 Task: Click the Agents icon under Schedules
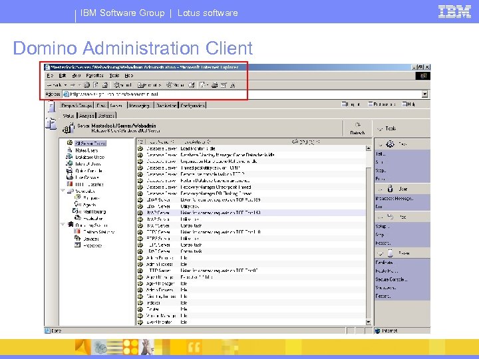[78, 204]
